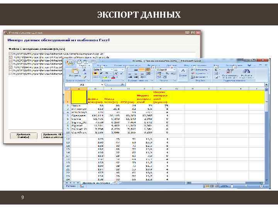Screen dimensions: 278x208
Task: Apply Italic formatting in Excel ribbon
Action: (101, 73)
